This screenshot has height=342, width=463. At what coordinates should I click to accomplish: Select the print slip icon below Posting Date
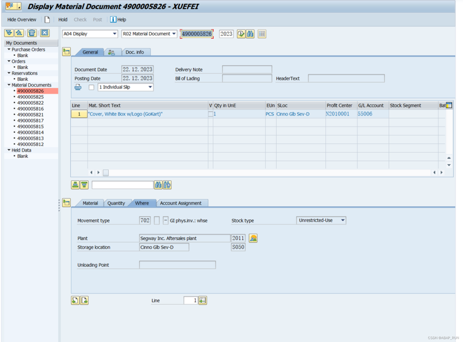(x=78, y=87)
